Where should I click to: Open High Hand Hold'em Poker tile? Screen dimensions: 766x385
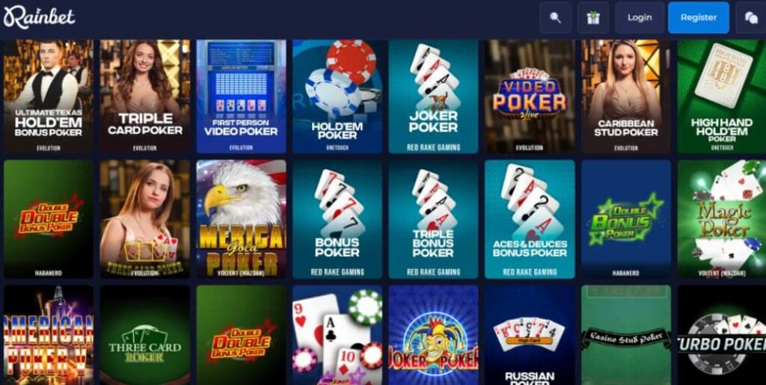coord(722,96)
